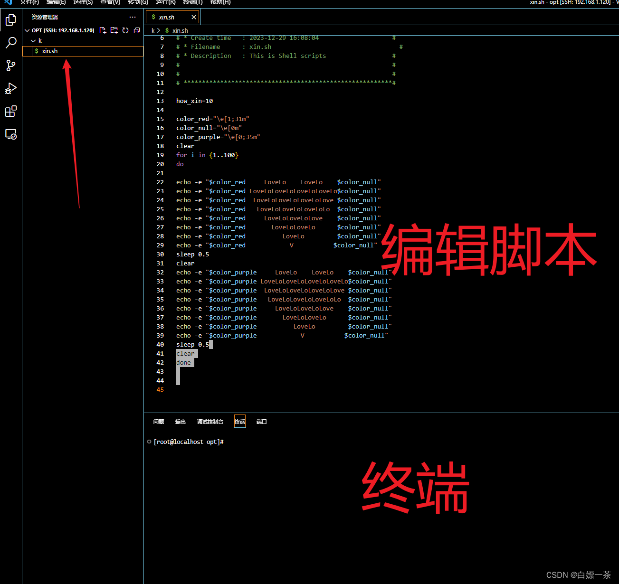This screenshot has height=584, width=619.
Task: Click the New Folder icon in explorer
Action: tap(114, 30)
